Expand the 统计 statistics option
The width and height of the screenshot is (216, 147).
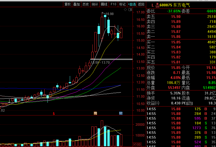click(x=95, y=4)
